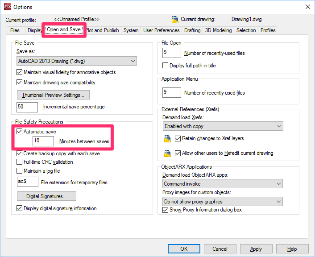Switch to the Display tab

click(x=34, y=30)
